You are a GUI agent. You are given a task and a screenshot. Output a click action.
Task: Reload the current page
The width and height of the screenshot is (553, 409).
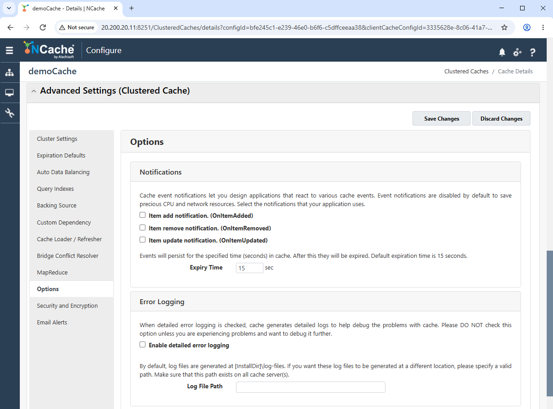[43, 27]
